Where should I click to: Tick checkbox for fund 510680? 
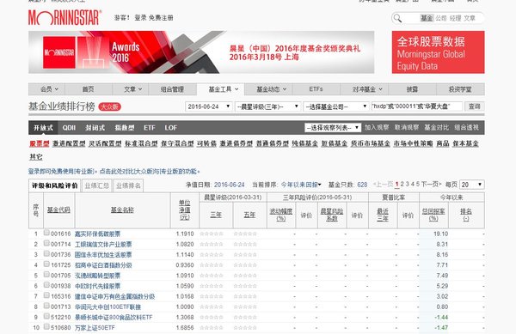pos(46,327)
